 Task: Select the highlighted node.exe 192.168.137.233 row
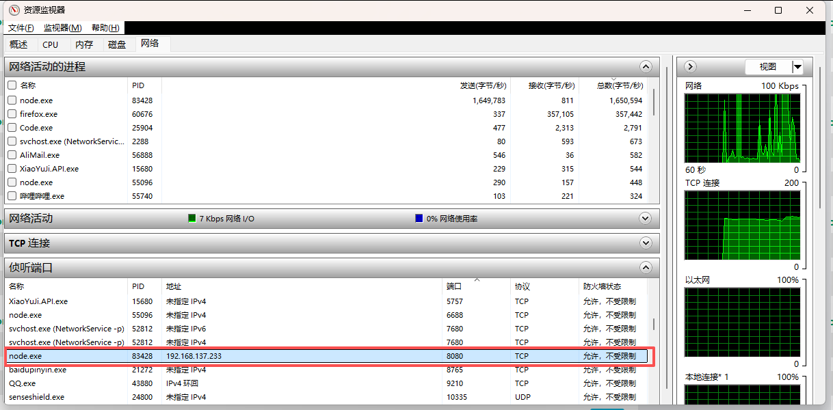point(327,356)
